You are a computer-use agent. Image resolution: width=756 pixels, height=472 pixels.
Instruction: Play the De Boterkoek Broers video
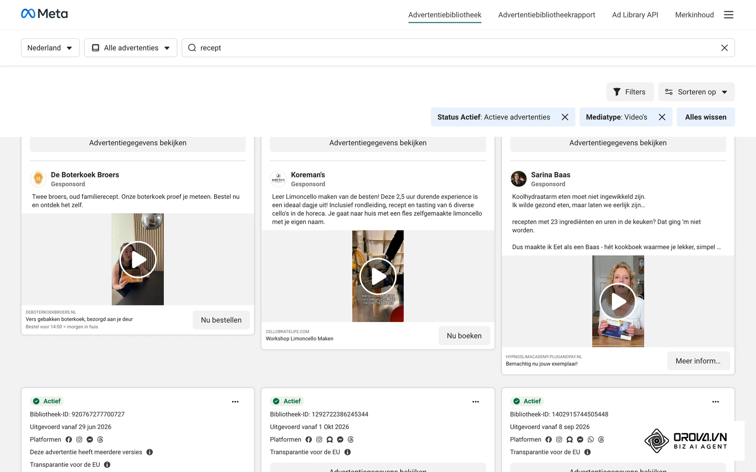pos(138,260)
